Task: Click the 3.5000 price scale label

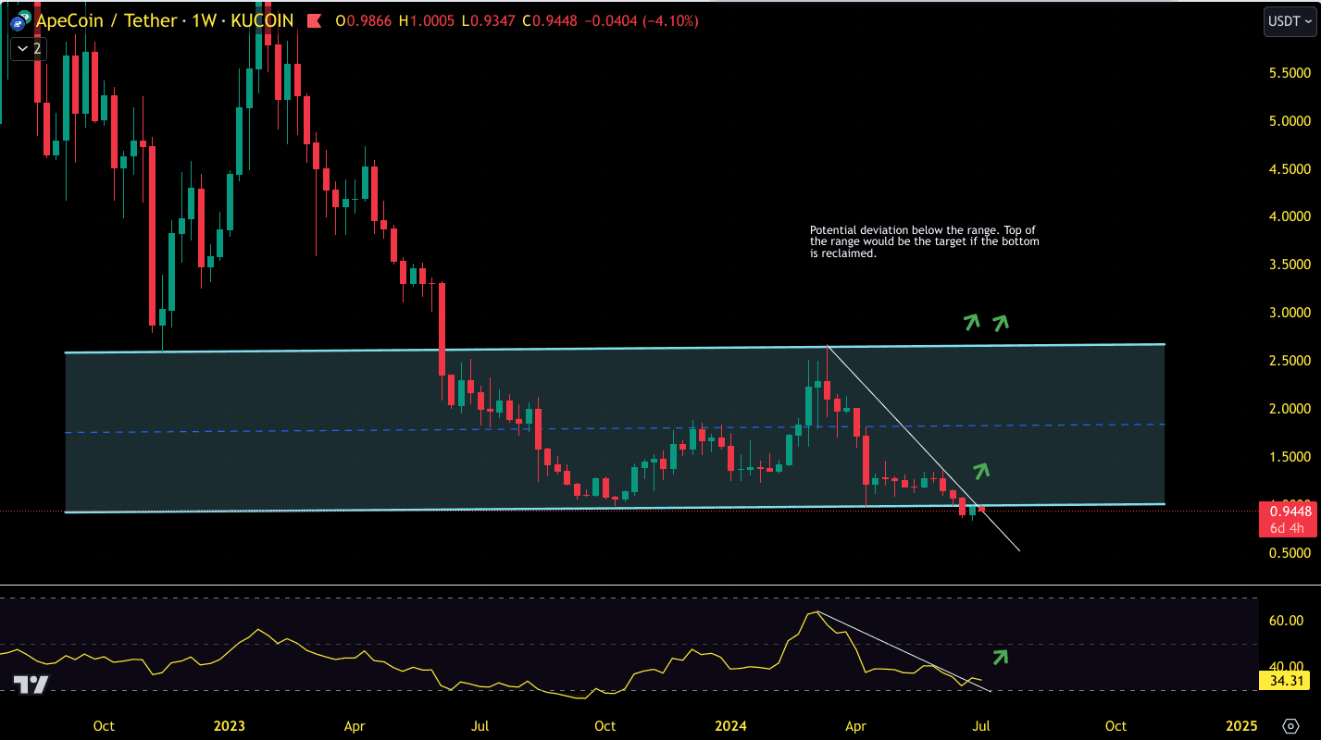Action: (x=1290, y=265)
